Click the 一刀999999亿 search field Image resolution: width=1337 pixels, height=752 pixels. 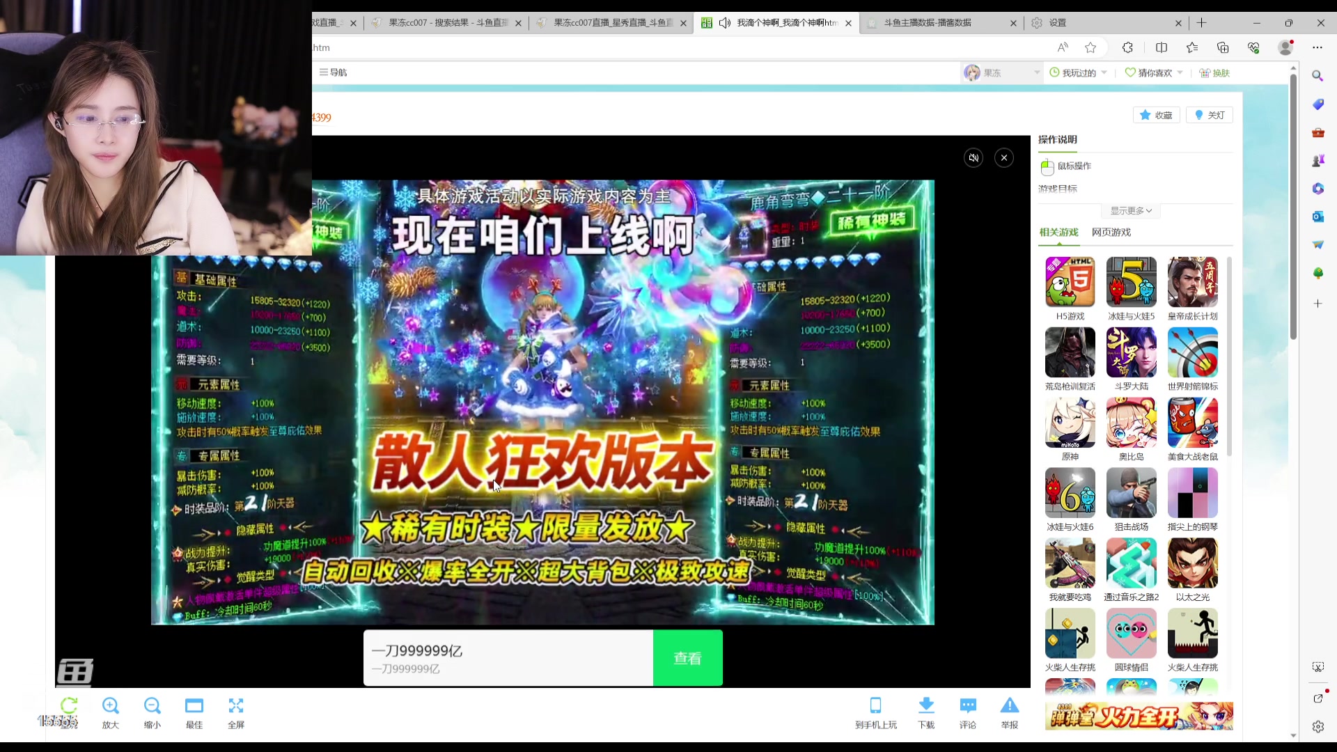pyautogui.click(x=508, y=658)
